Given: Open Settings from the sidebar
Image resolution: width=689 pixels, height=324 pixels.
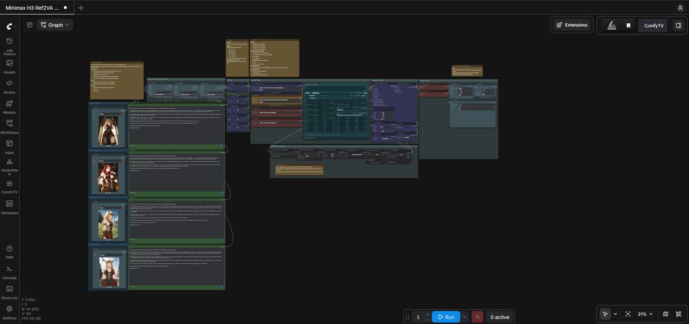Looking at the screenshot, I should point(10,312).
